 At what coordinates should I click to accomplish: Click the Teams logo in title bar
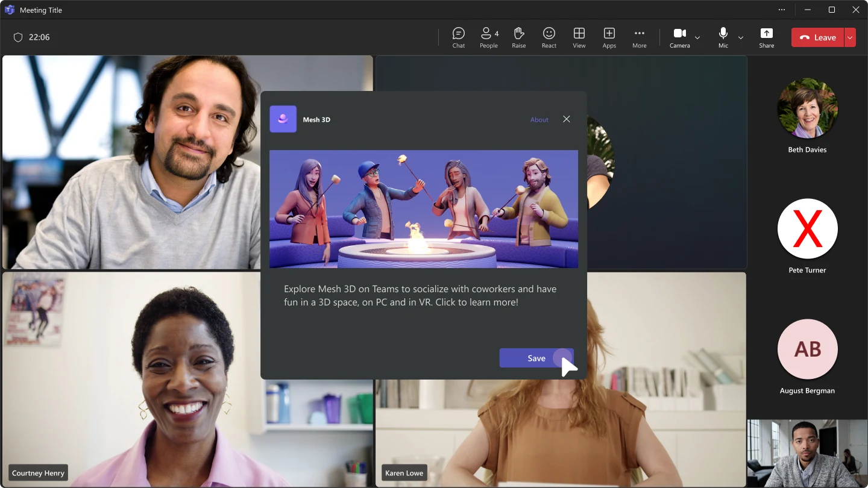pos(10,10)
